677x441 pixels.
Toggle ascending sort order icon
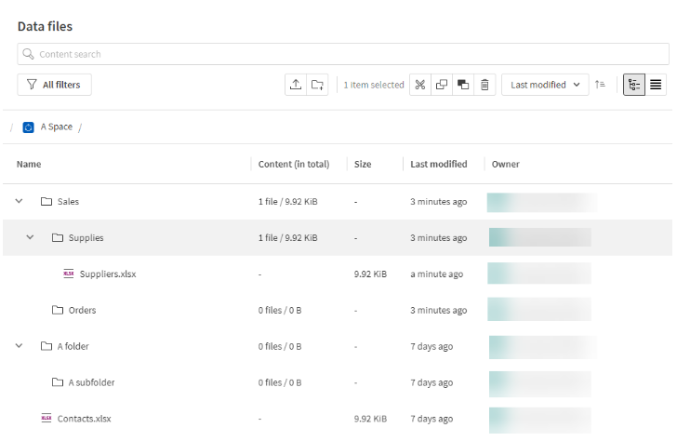pos(601,85)
